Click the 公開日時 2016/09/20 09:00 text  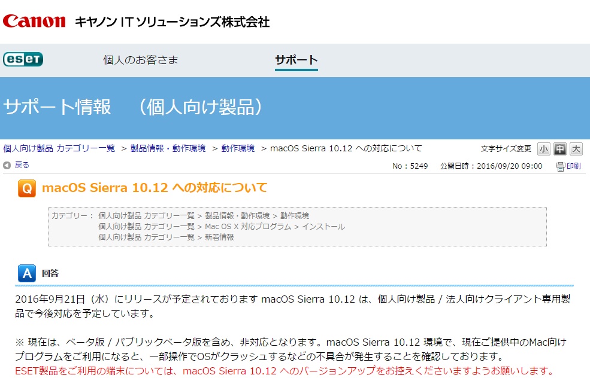pyautogui.click(x=491, y=166)
